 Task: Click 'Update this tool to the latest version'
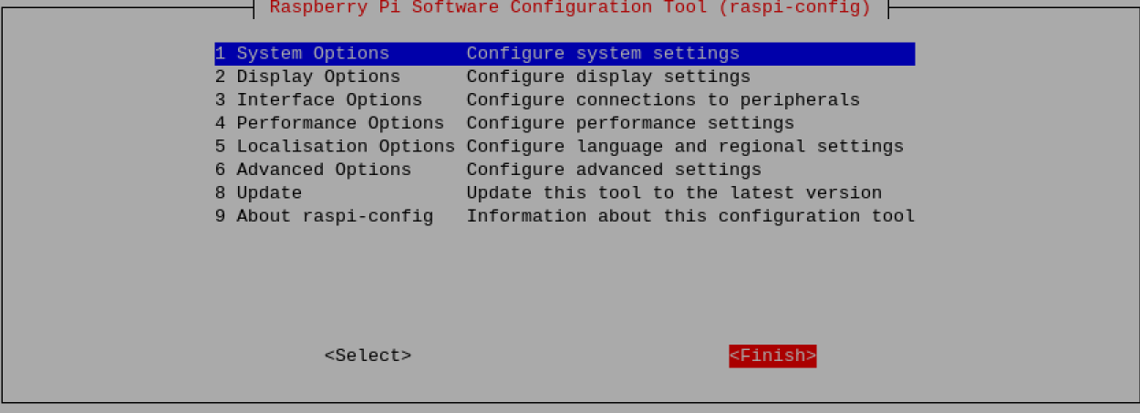coord(674,193)
